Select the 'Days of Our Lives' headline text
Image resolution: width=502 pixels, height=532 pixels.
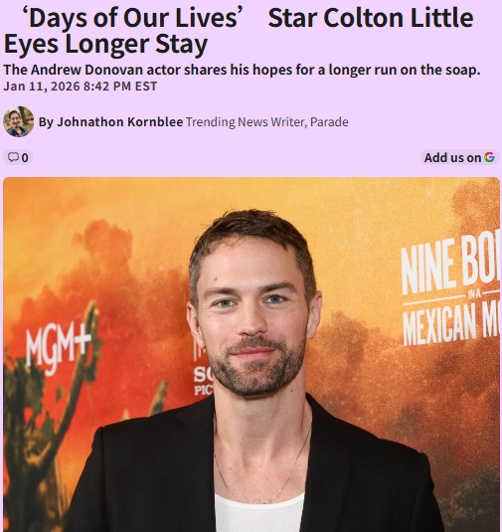tap(132, 18)
